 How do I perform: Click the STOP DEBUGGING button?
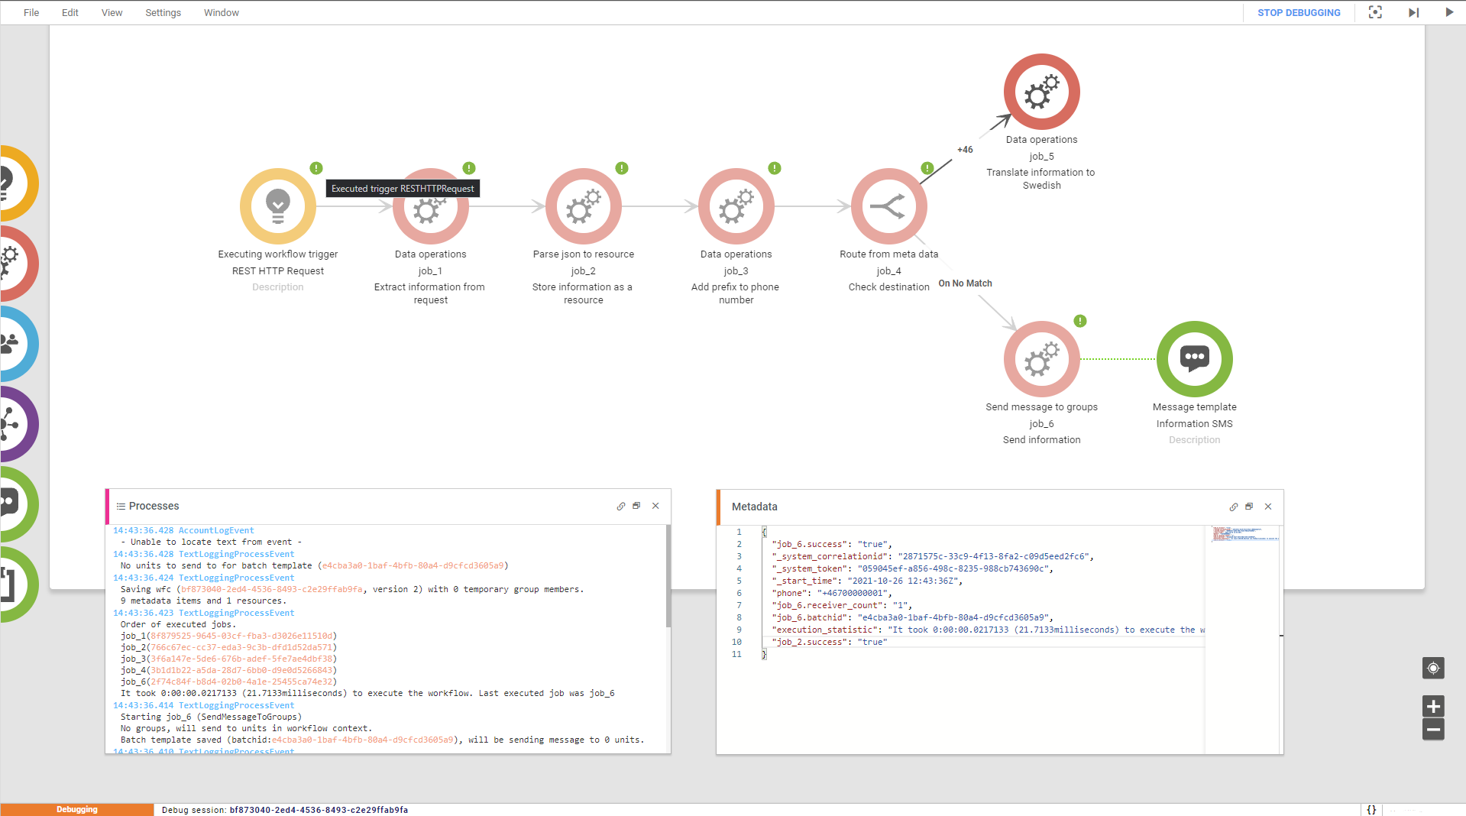point(1298,12)
